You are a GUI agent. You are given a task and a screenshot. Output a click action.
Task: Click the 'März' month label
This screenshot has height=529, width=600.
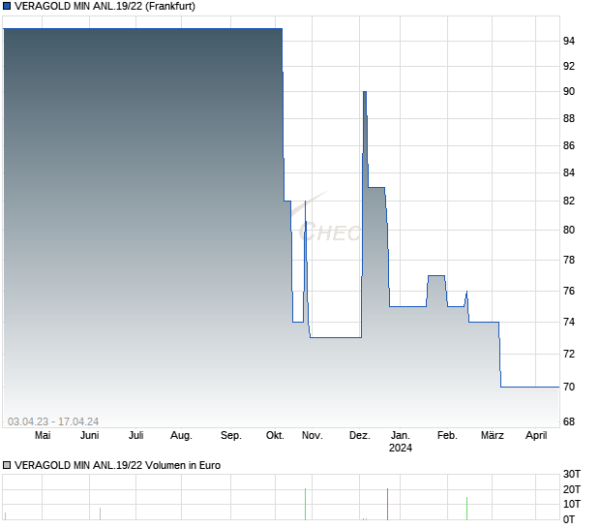click(x=492, y=435)
